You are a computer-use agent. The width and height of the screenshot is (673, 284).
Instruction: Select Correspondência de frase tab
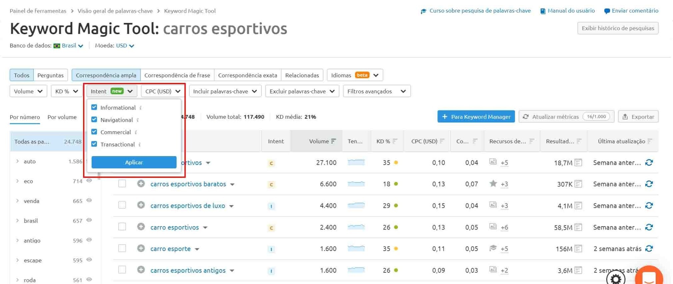tap(177, 75)
